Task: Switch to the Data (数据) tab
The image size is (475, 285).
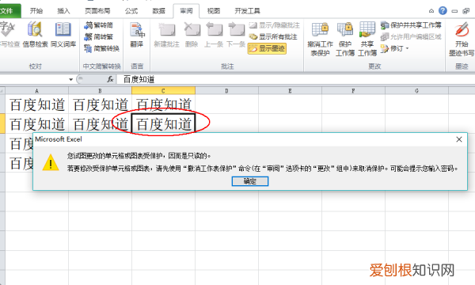Action: [x=159, y=11]
